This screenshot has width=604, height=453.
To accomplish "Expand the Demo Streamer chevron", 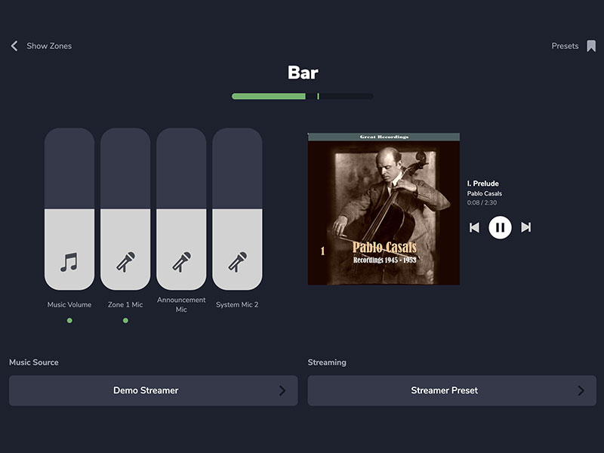I will pyautogui.click(x=282, y=390).
